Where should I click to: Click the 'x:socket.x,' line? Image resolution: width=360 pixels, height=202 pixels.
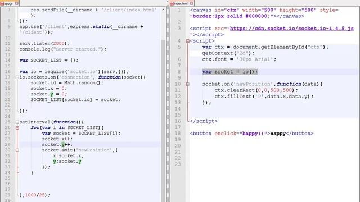[x=69, y=156]
